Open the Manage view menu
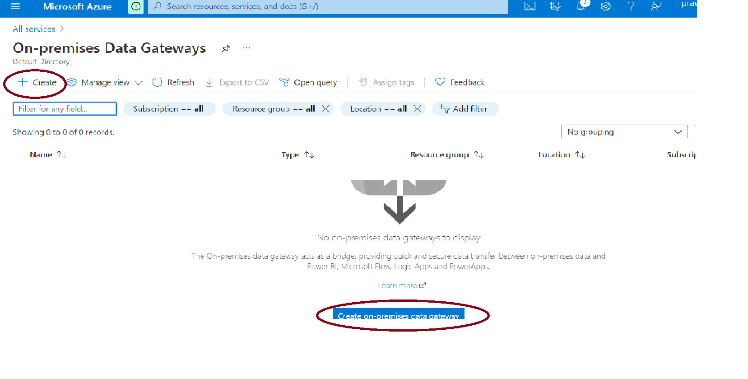Viewport: 748px width, 379px height. (x=104, y=83)
